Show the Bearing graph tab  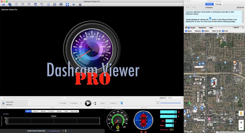tap(43, 111)
